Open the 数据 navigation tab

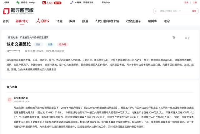(x=72, y=21)
